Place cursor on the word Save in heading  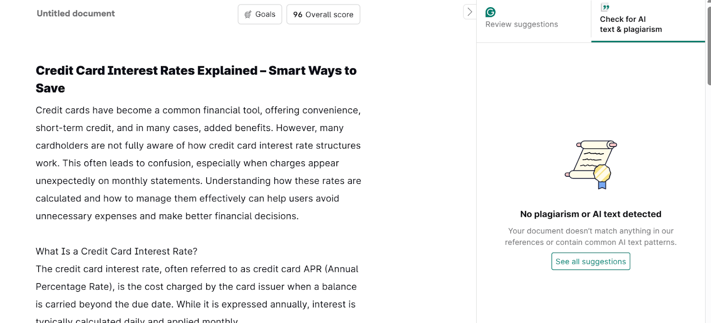click(50, 88)
